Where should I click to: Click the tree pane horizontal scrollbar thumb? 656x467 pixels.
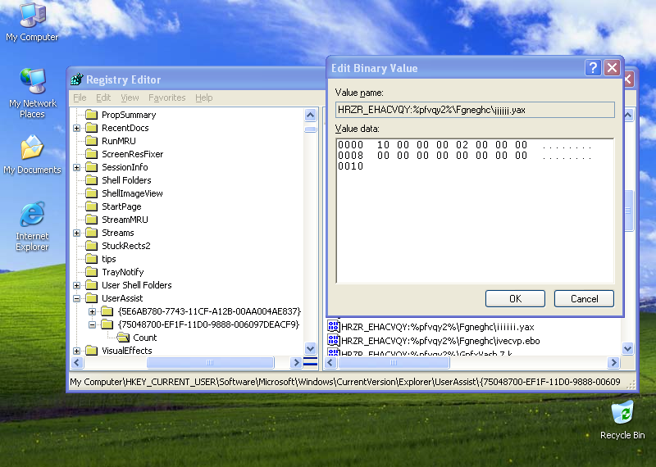(210, 362)
